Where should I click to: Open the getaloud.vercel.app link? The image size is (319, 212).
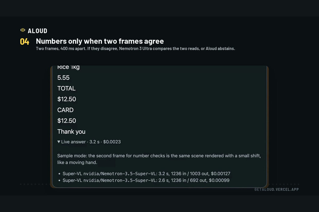tap(277, 189)
